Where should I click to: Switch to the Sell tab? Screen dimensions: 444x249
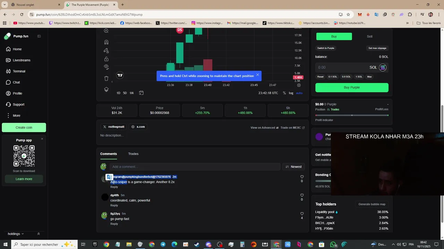[x=370, y=36]
